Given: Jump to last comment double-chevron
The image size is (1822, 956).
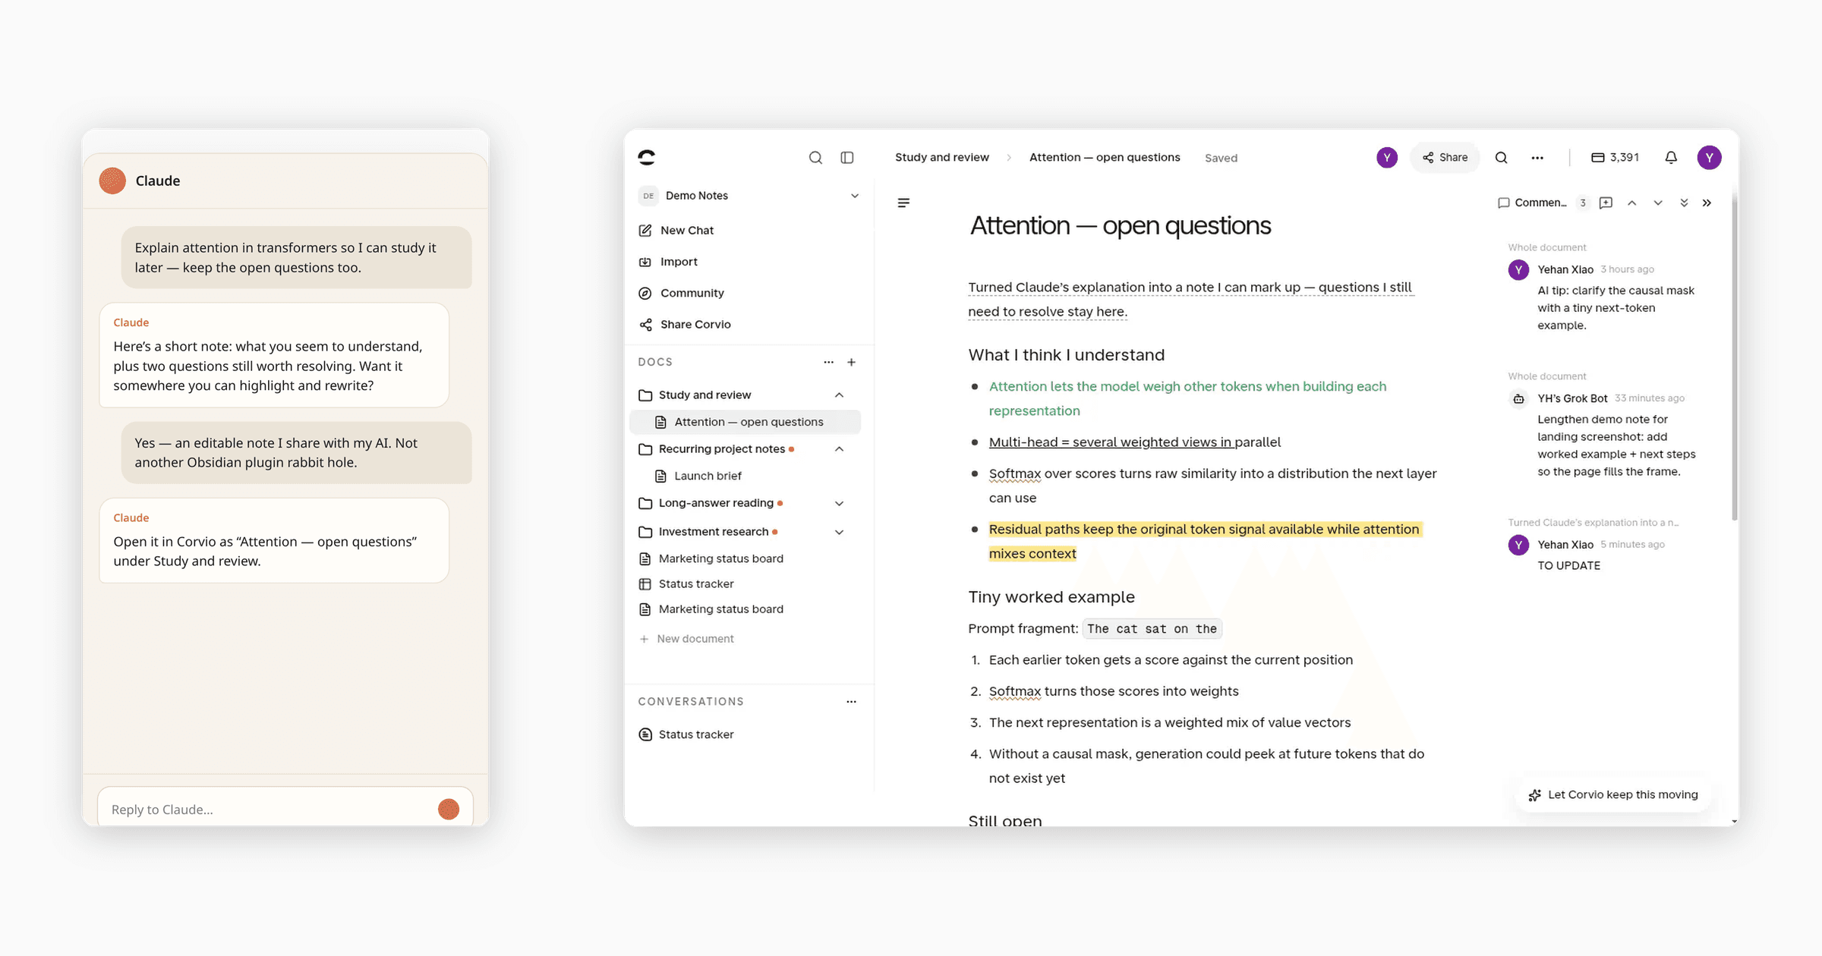Looking at the screenshot, I should point(1684,203).
